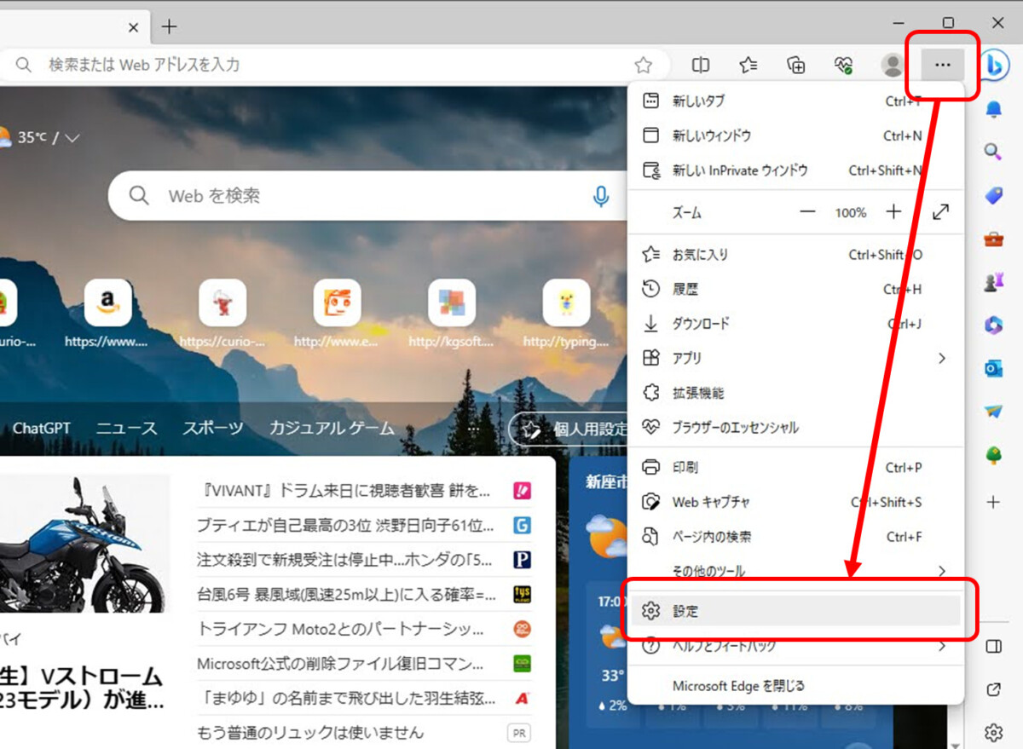Open the Microsoft公式の削除ファイル復旧 headline
Screen dimensions: 1023x749
(x=342, y=663)
